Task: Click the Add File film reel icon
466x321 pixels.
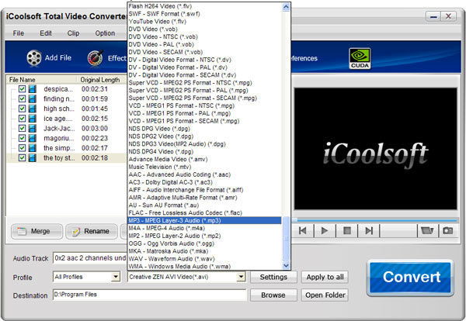Action: [x=33, y=57]
